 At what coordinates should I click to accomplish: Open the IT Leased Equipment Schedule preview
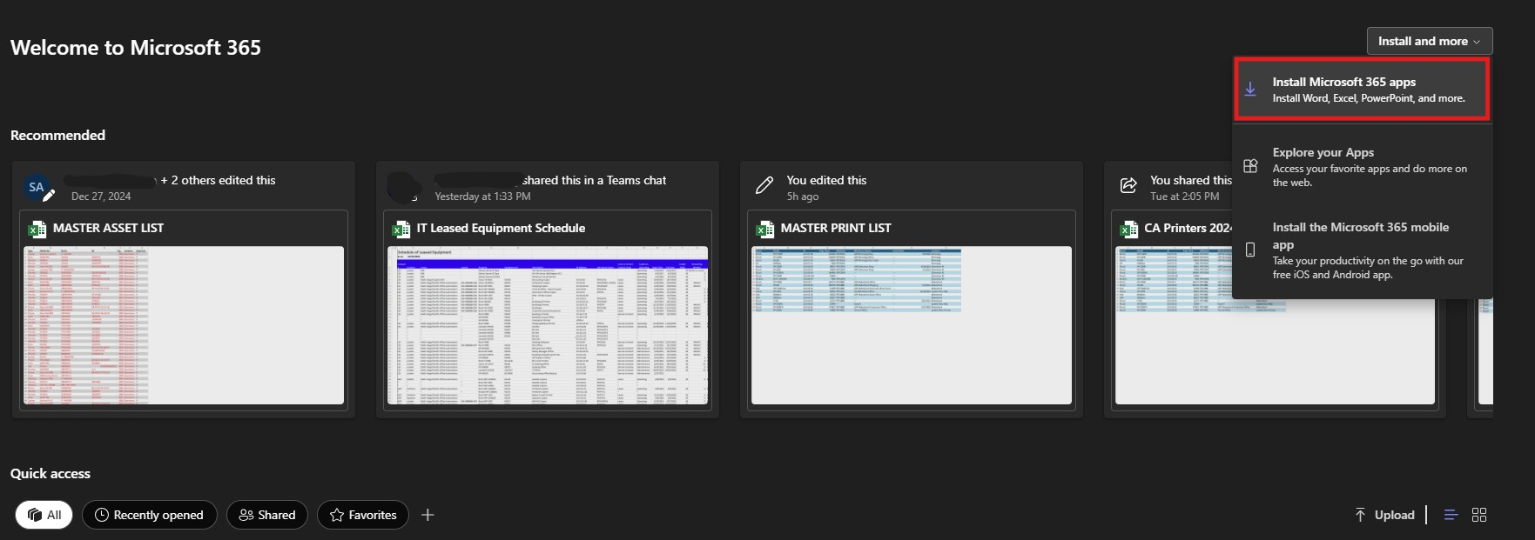[548, 325]
